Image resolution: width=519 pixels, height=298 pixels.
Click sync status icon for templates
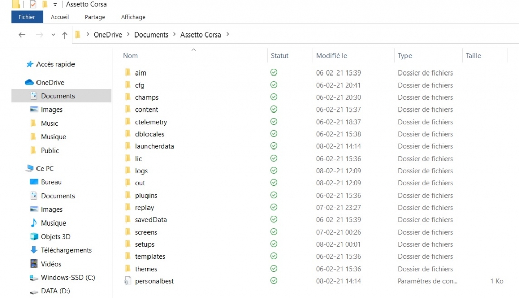point(274,256)
